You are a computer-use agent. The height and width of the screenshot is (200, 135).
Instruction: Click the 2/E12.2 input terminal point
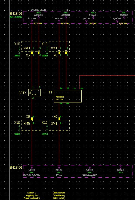click(59, 168)
